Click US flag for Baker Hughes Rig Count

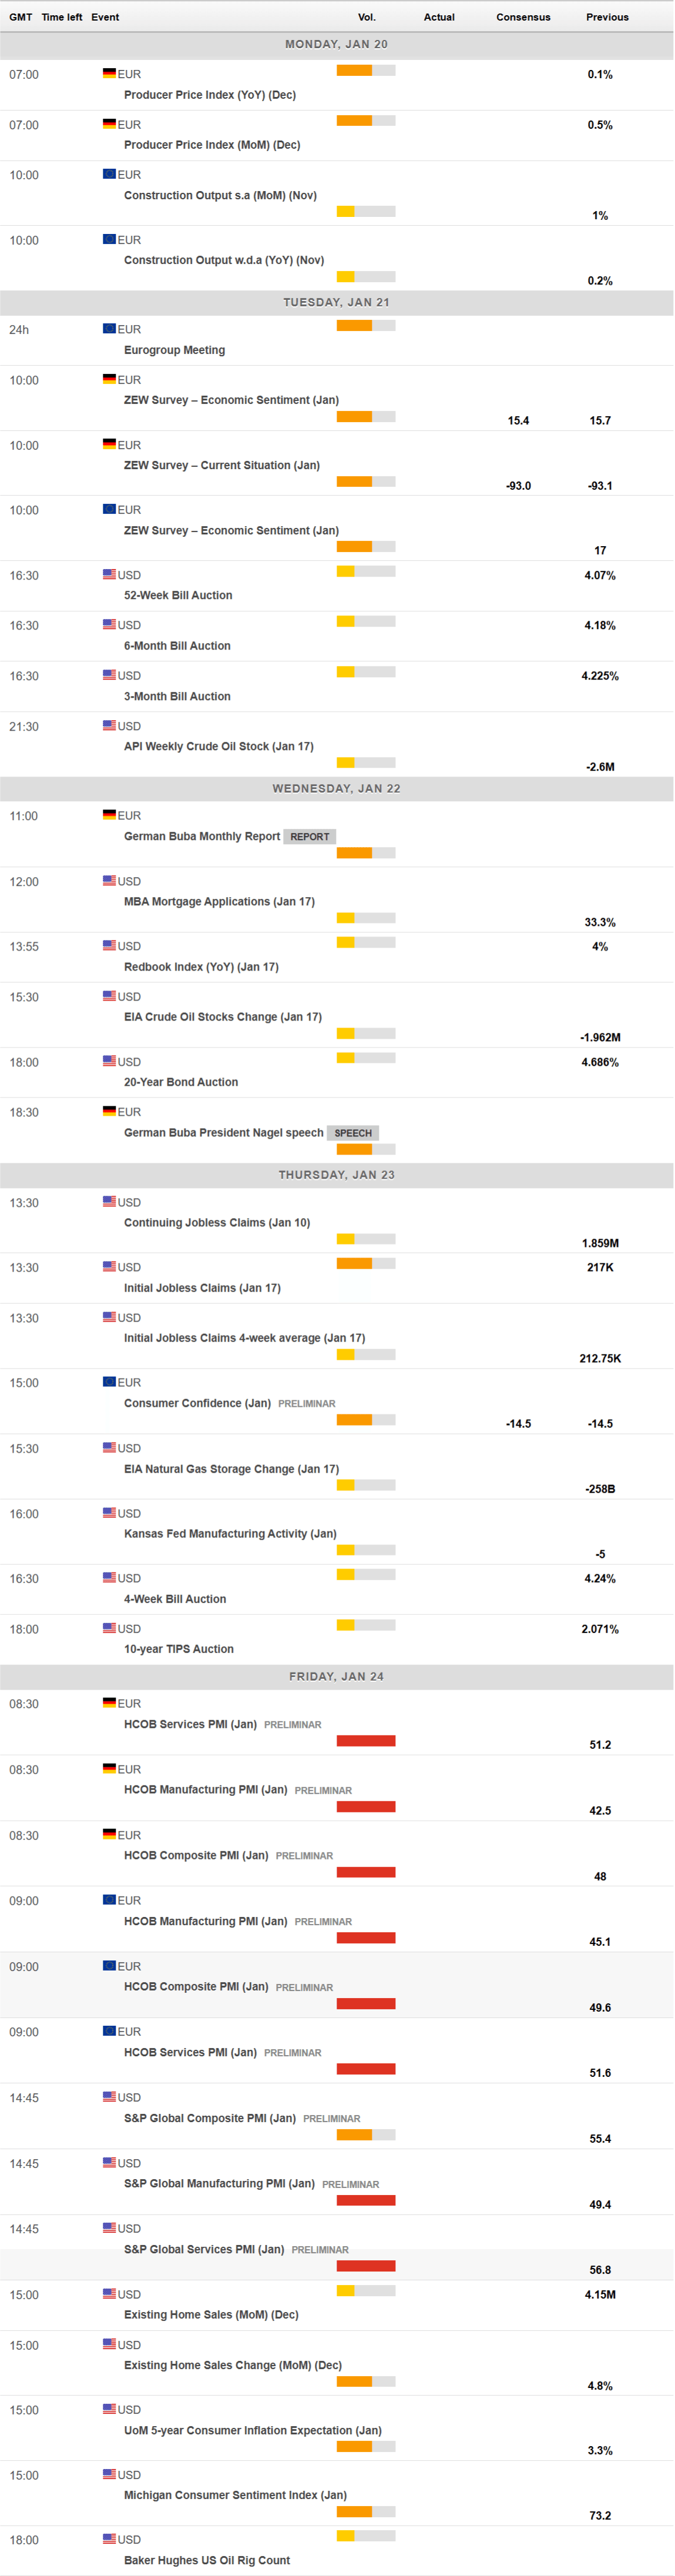109,2539
